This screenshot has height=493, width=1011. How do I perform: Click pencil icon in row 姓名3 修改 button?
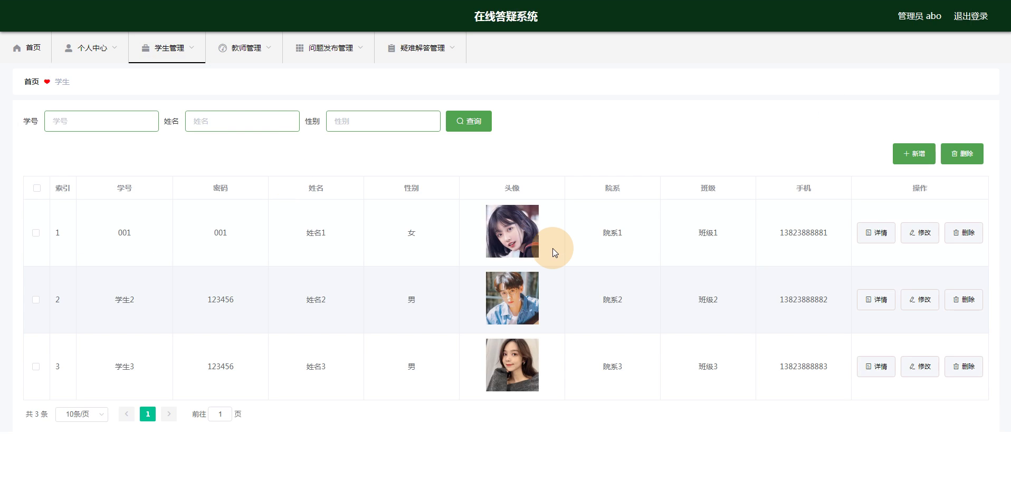click(912, 367)
